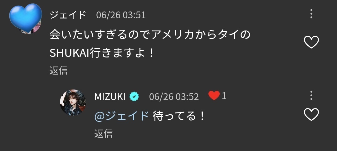
Task: Open the @ジェイド mention link
Action: point(122,116)
